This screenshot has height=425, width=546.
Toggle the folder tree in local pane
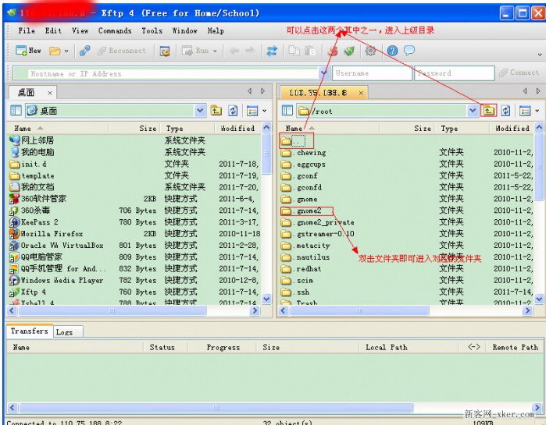16,111
